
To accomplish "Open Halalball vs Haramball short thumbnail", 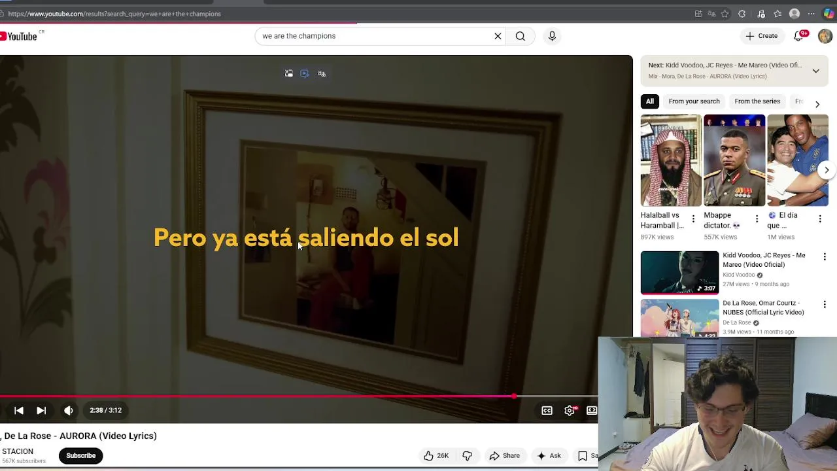I will click(x=671, y=160).
